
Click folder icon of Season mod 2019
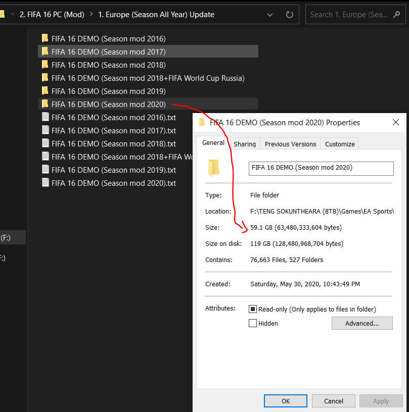pos(45,91)
